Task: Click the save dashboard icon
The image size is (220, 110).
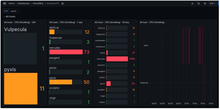Action: point(198,3)
